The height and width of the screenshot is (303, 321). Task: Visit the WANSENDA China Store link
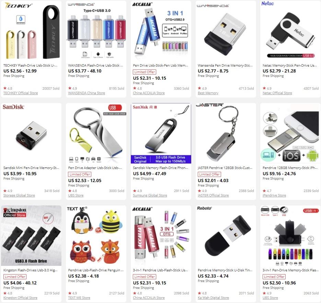coord(87,93)
